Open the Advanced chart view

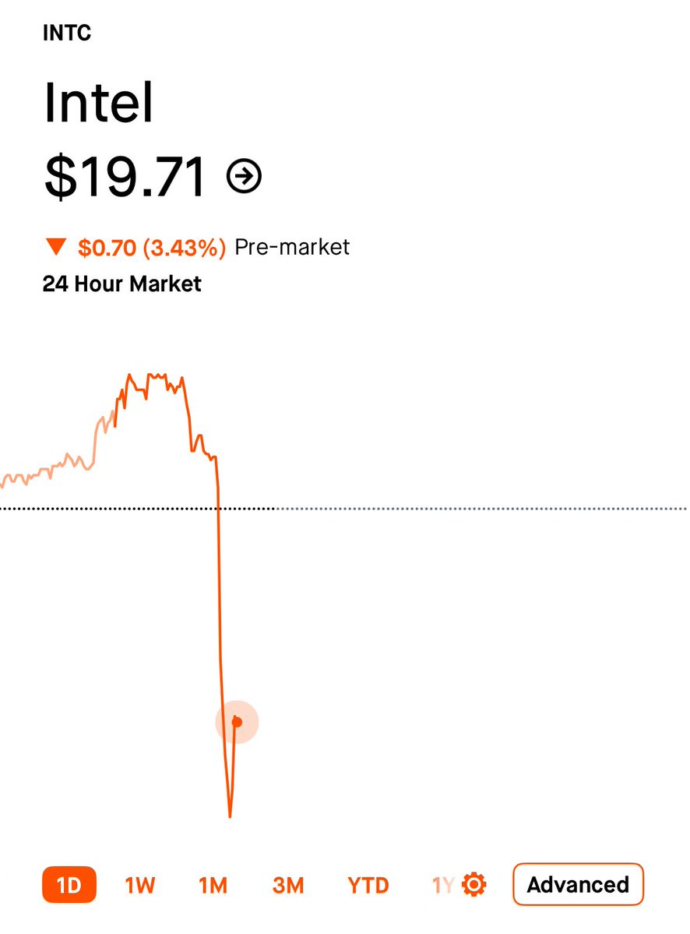[x=578, y=885]
